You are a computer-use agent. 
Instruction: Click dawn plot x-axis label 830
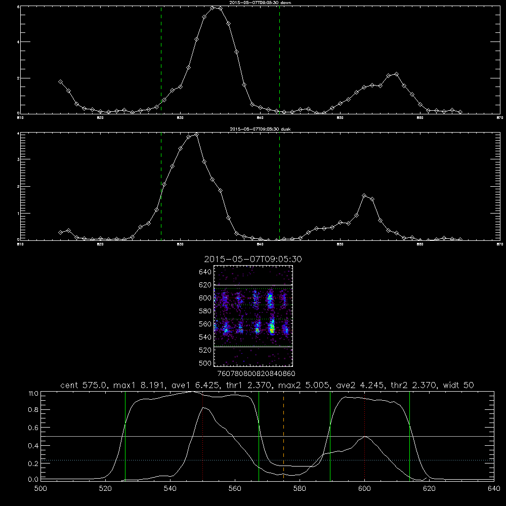[x=180, y=118]
